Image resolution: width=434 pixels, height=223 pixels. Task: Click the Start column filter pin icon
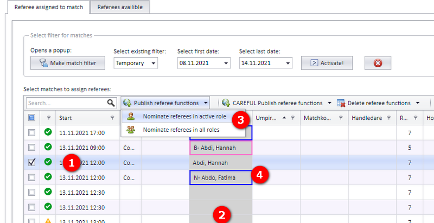point(112,118)
